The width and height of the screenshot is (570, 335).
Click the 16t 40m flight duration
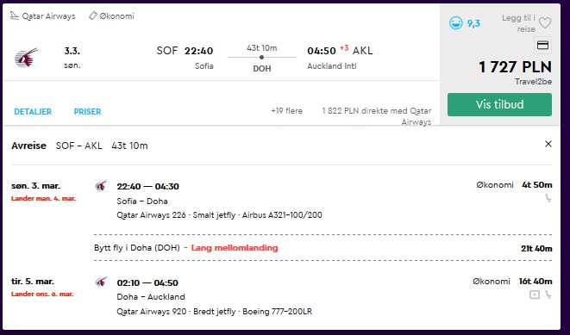536,282
